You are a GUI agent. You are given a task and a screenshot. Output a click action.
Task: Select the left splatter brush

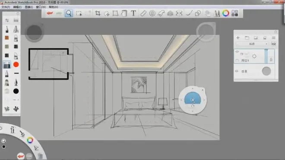pos(7,109)
